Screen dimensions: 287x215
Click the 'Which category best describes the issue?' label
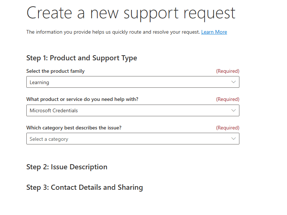coord(74,128)
